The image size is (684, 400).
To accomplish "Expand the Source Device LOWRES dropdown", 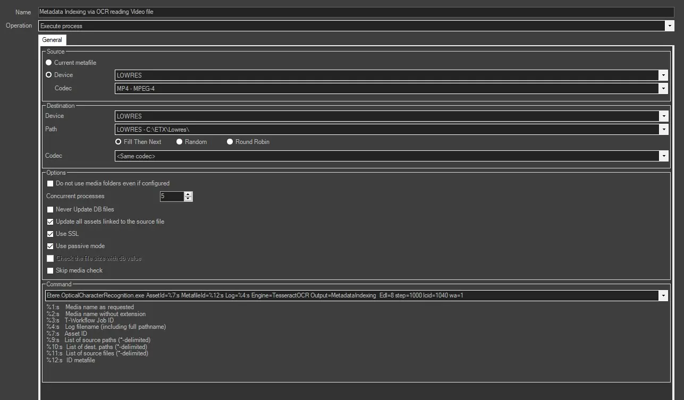I will (x=663, y=75).
